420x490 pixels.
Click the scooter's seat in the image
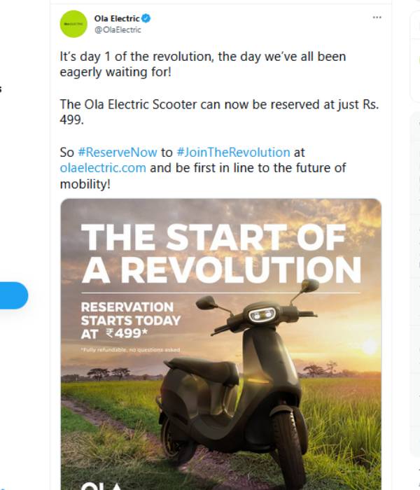pos(199,365)
